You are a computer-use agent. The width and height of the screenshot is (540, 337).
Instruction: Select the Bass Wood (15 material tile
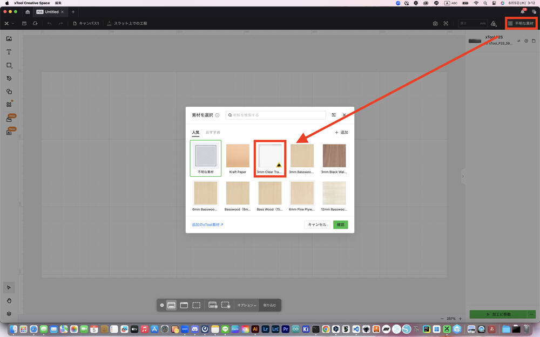(x=269, y=196)
